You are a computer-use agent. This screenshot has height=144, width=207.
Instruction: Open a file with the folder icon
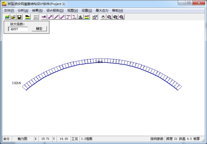tap(13, 17)
